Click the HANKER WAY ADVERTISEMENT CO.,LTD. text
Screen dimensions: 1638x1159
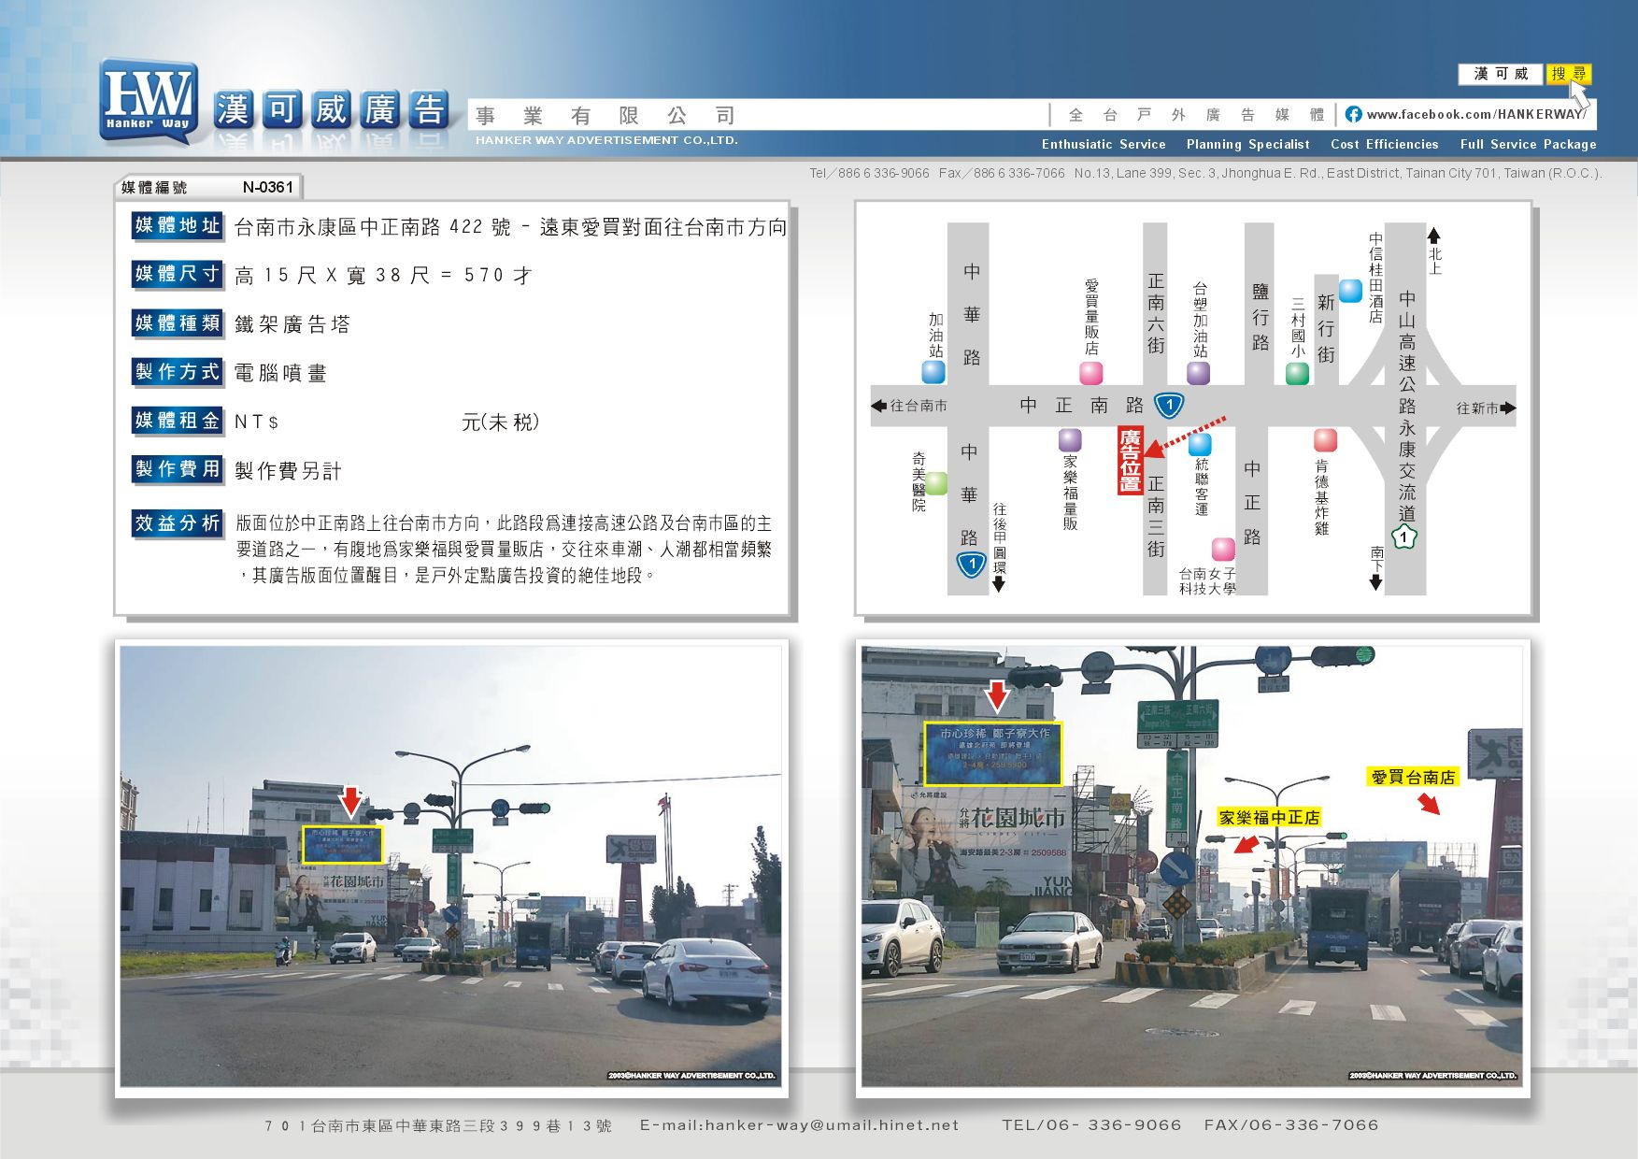coord(606,140)
